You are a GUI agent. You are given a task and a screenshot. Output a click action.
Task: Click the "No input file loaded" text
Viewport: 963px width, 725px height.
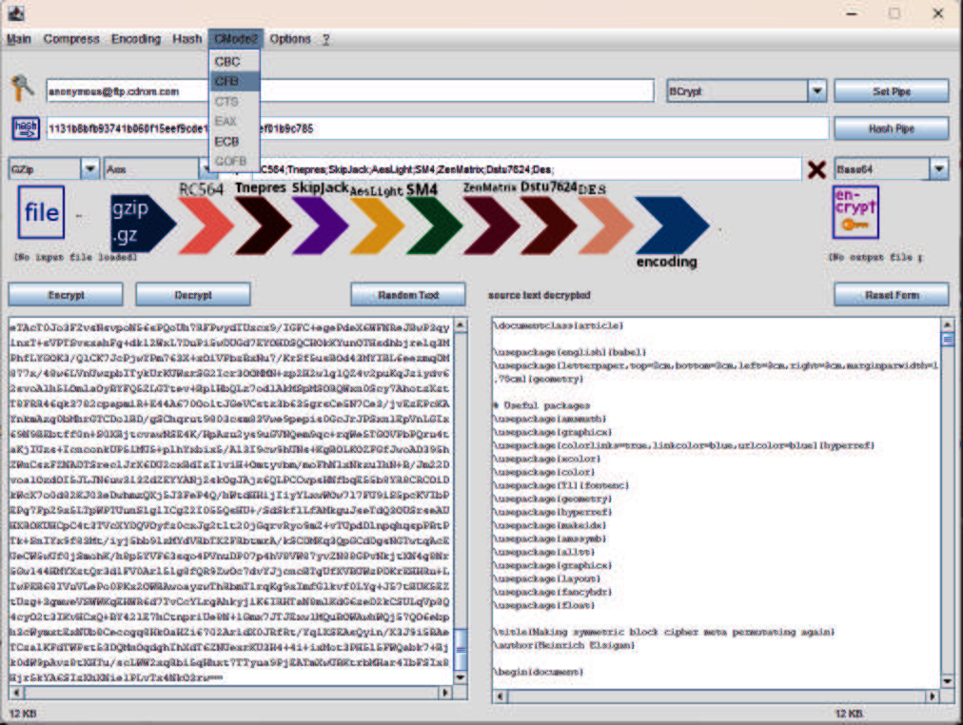75,257
